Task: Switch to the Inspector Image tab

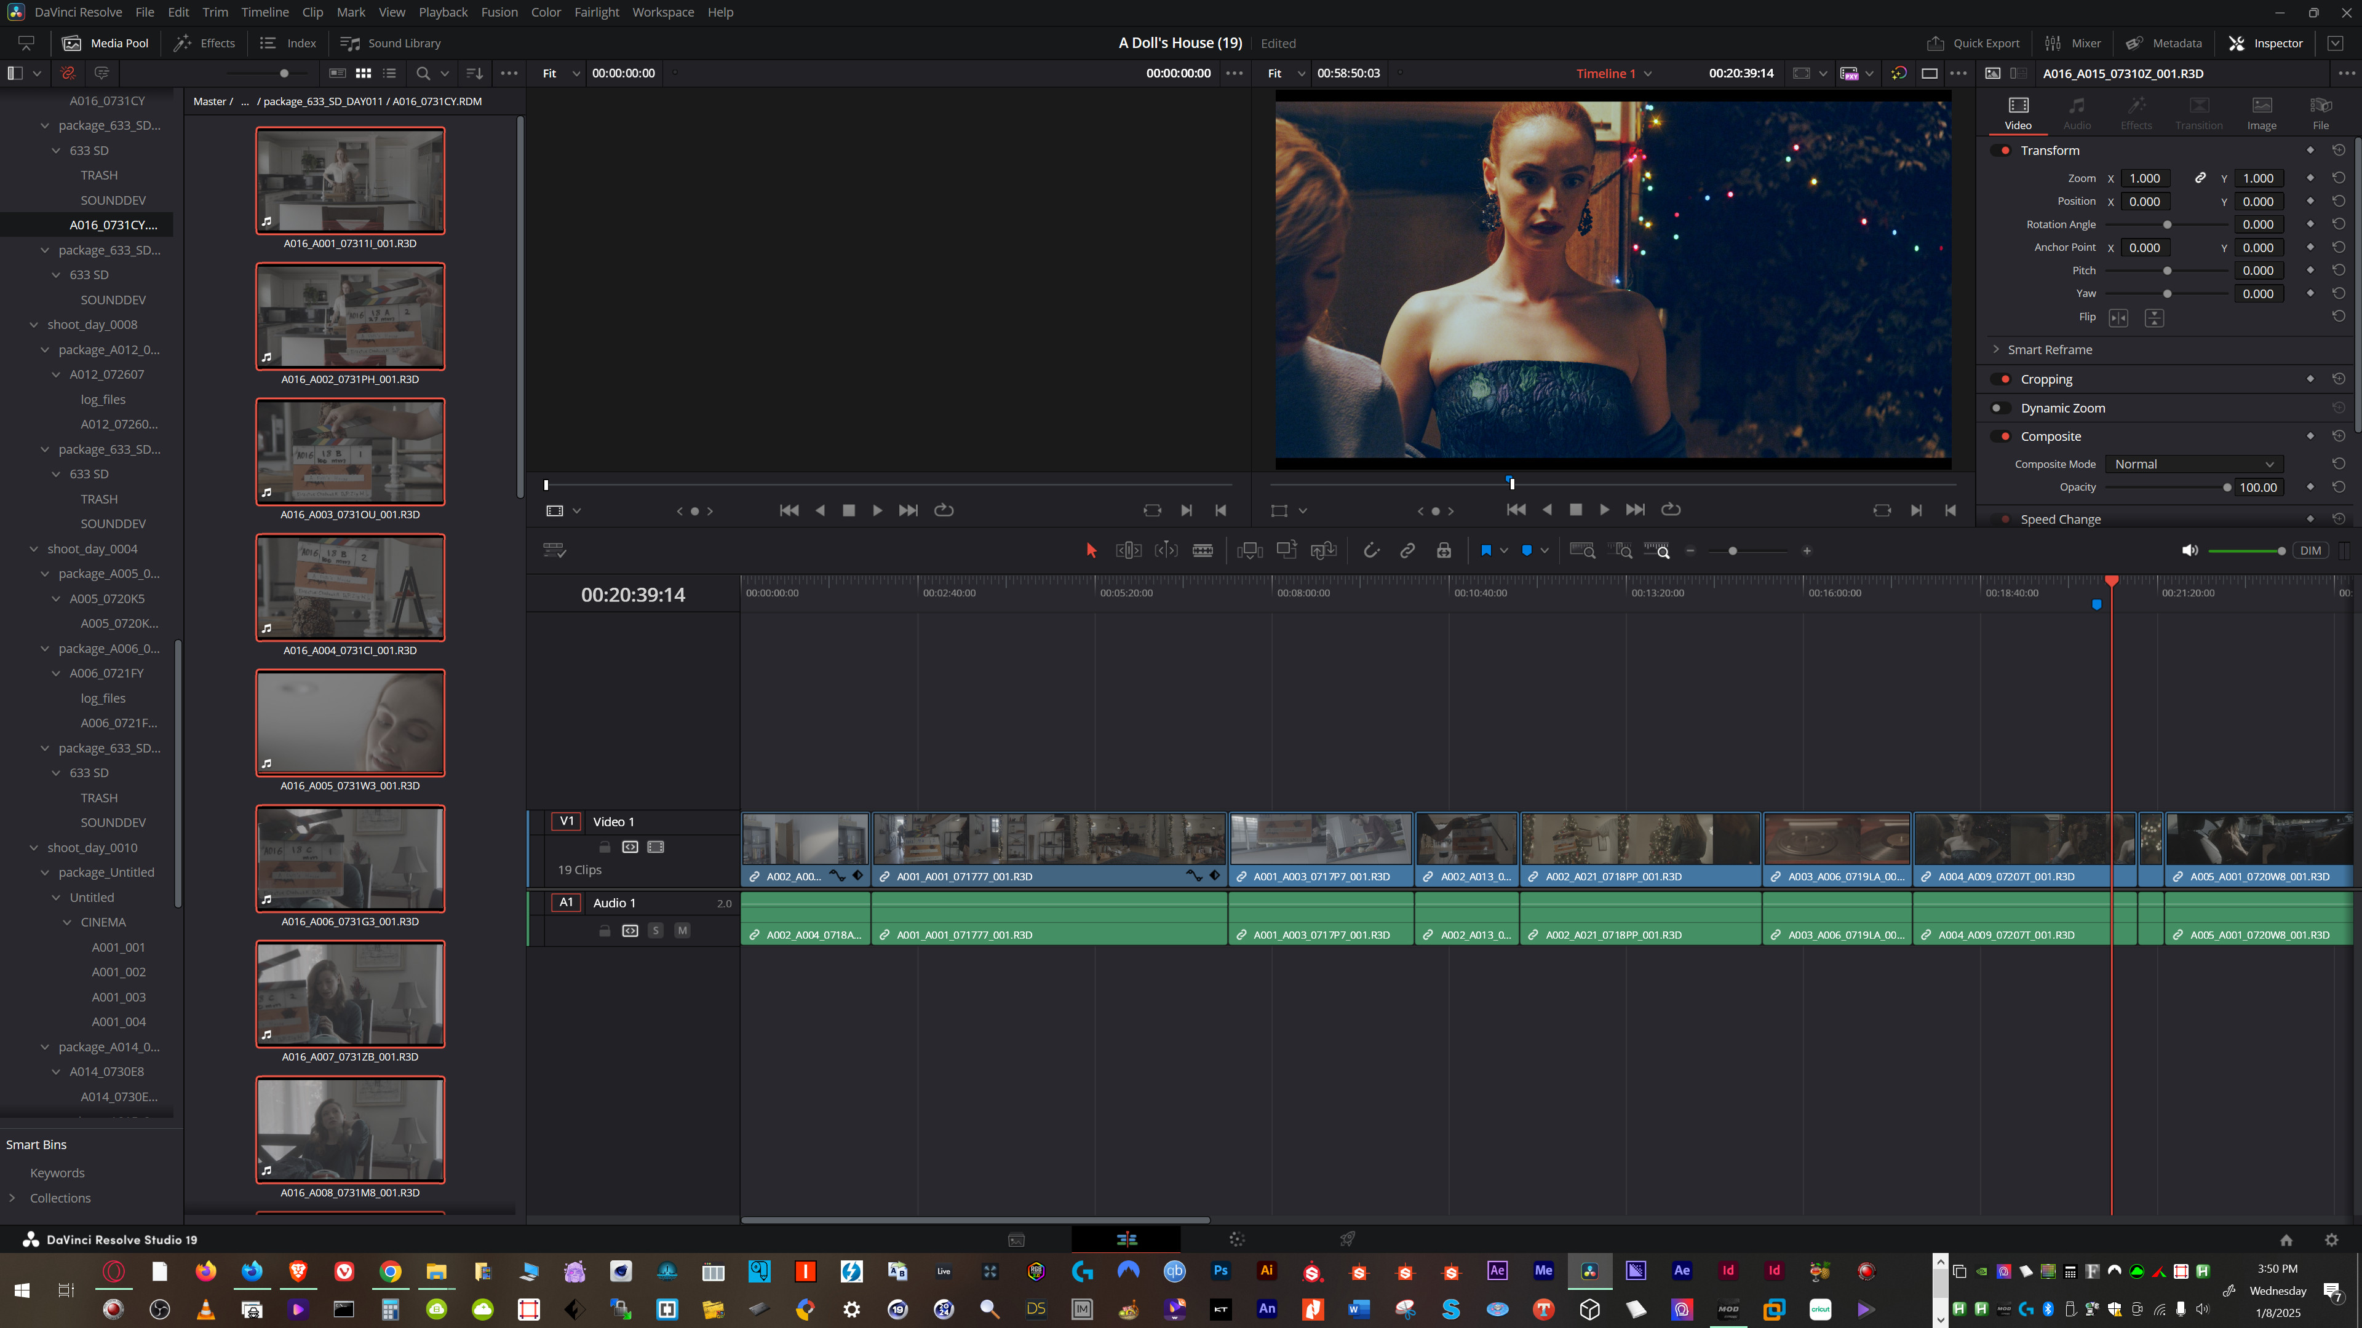Action: tap(2261, 114)
